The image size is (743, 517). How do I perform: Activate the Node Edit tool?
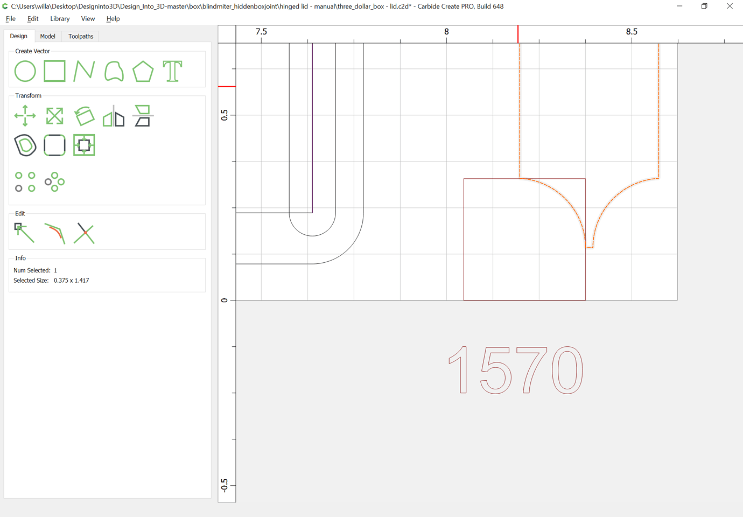(25, 233)
